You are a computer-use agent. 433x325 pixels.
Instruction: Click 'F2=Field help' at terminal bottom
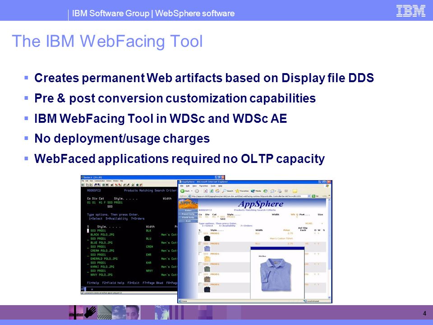coord(113,283)
